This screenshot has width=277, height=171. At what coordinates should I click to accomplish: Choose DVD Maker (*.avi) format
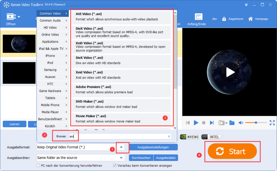point(121,105)
